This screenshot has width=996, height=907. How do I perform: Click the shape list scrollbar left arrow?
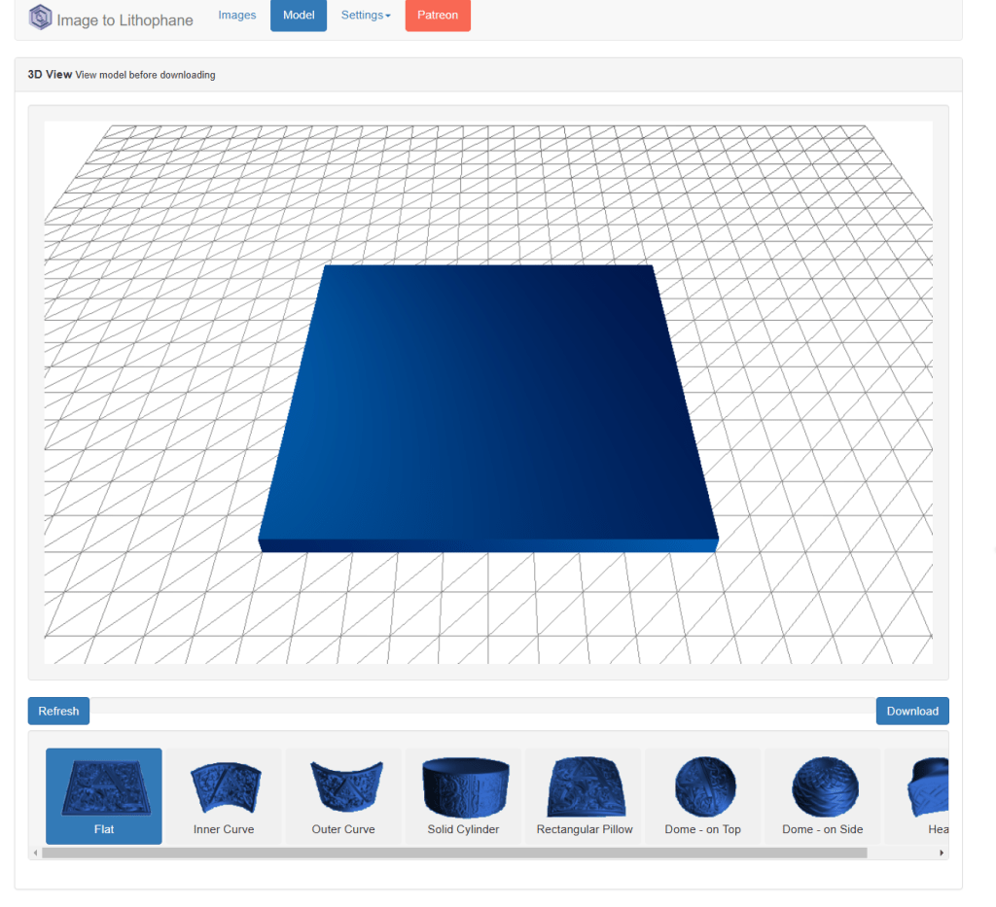point(36,853)
